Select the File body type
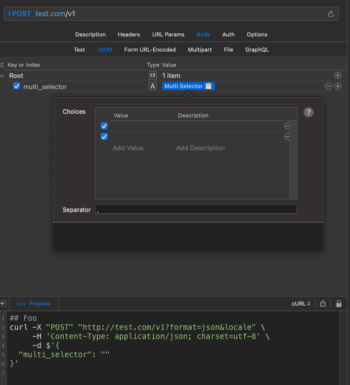Viewport: 350px width, 385px height. (x=228, y=50)
